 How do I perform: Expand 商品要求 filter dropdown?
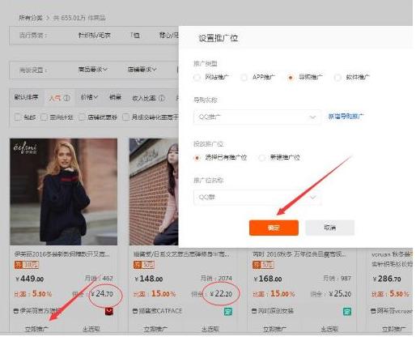tap(93, 70)
